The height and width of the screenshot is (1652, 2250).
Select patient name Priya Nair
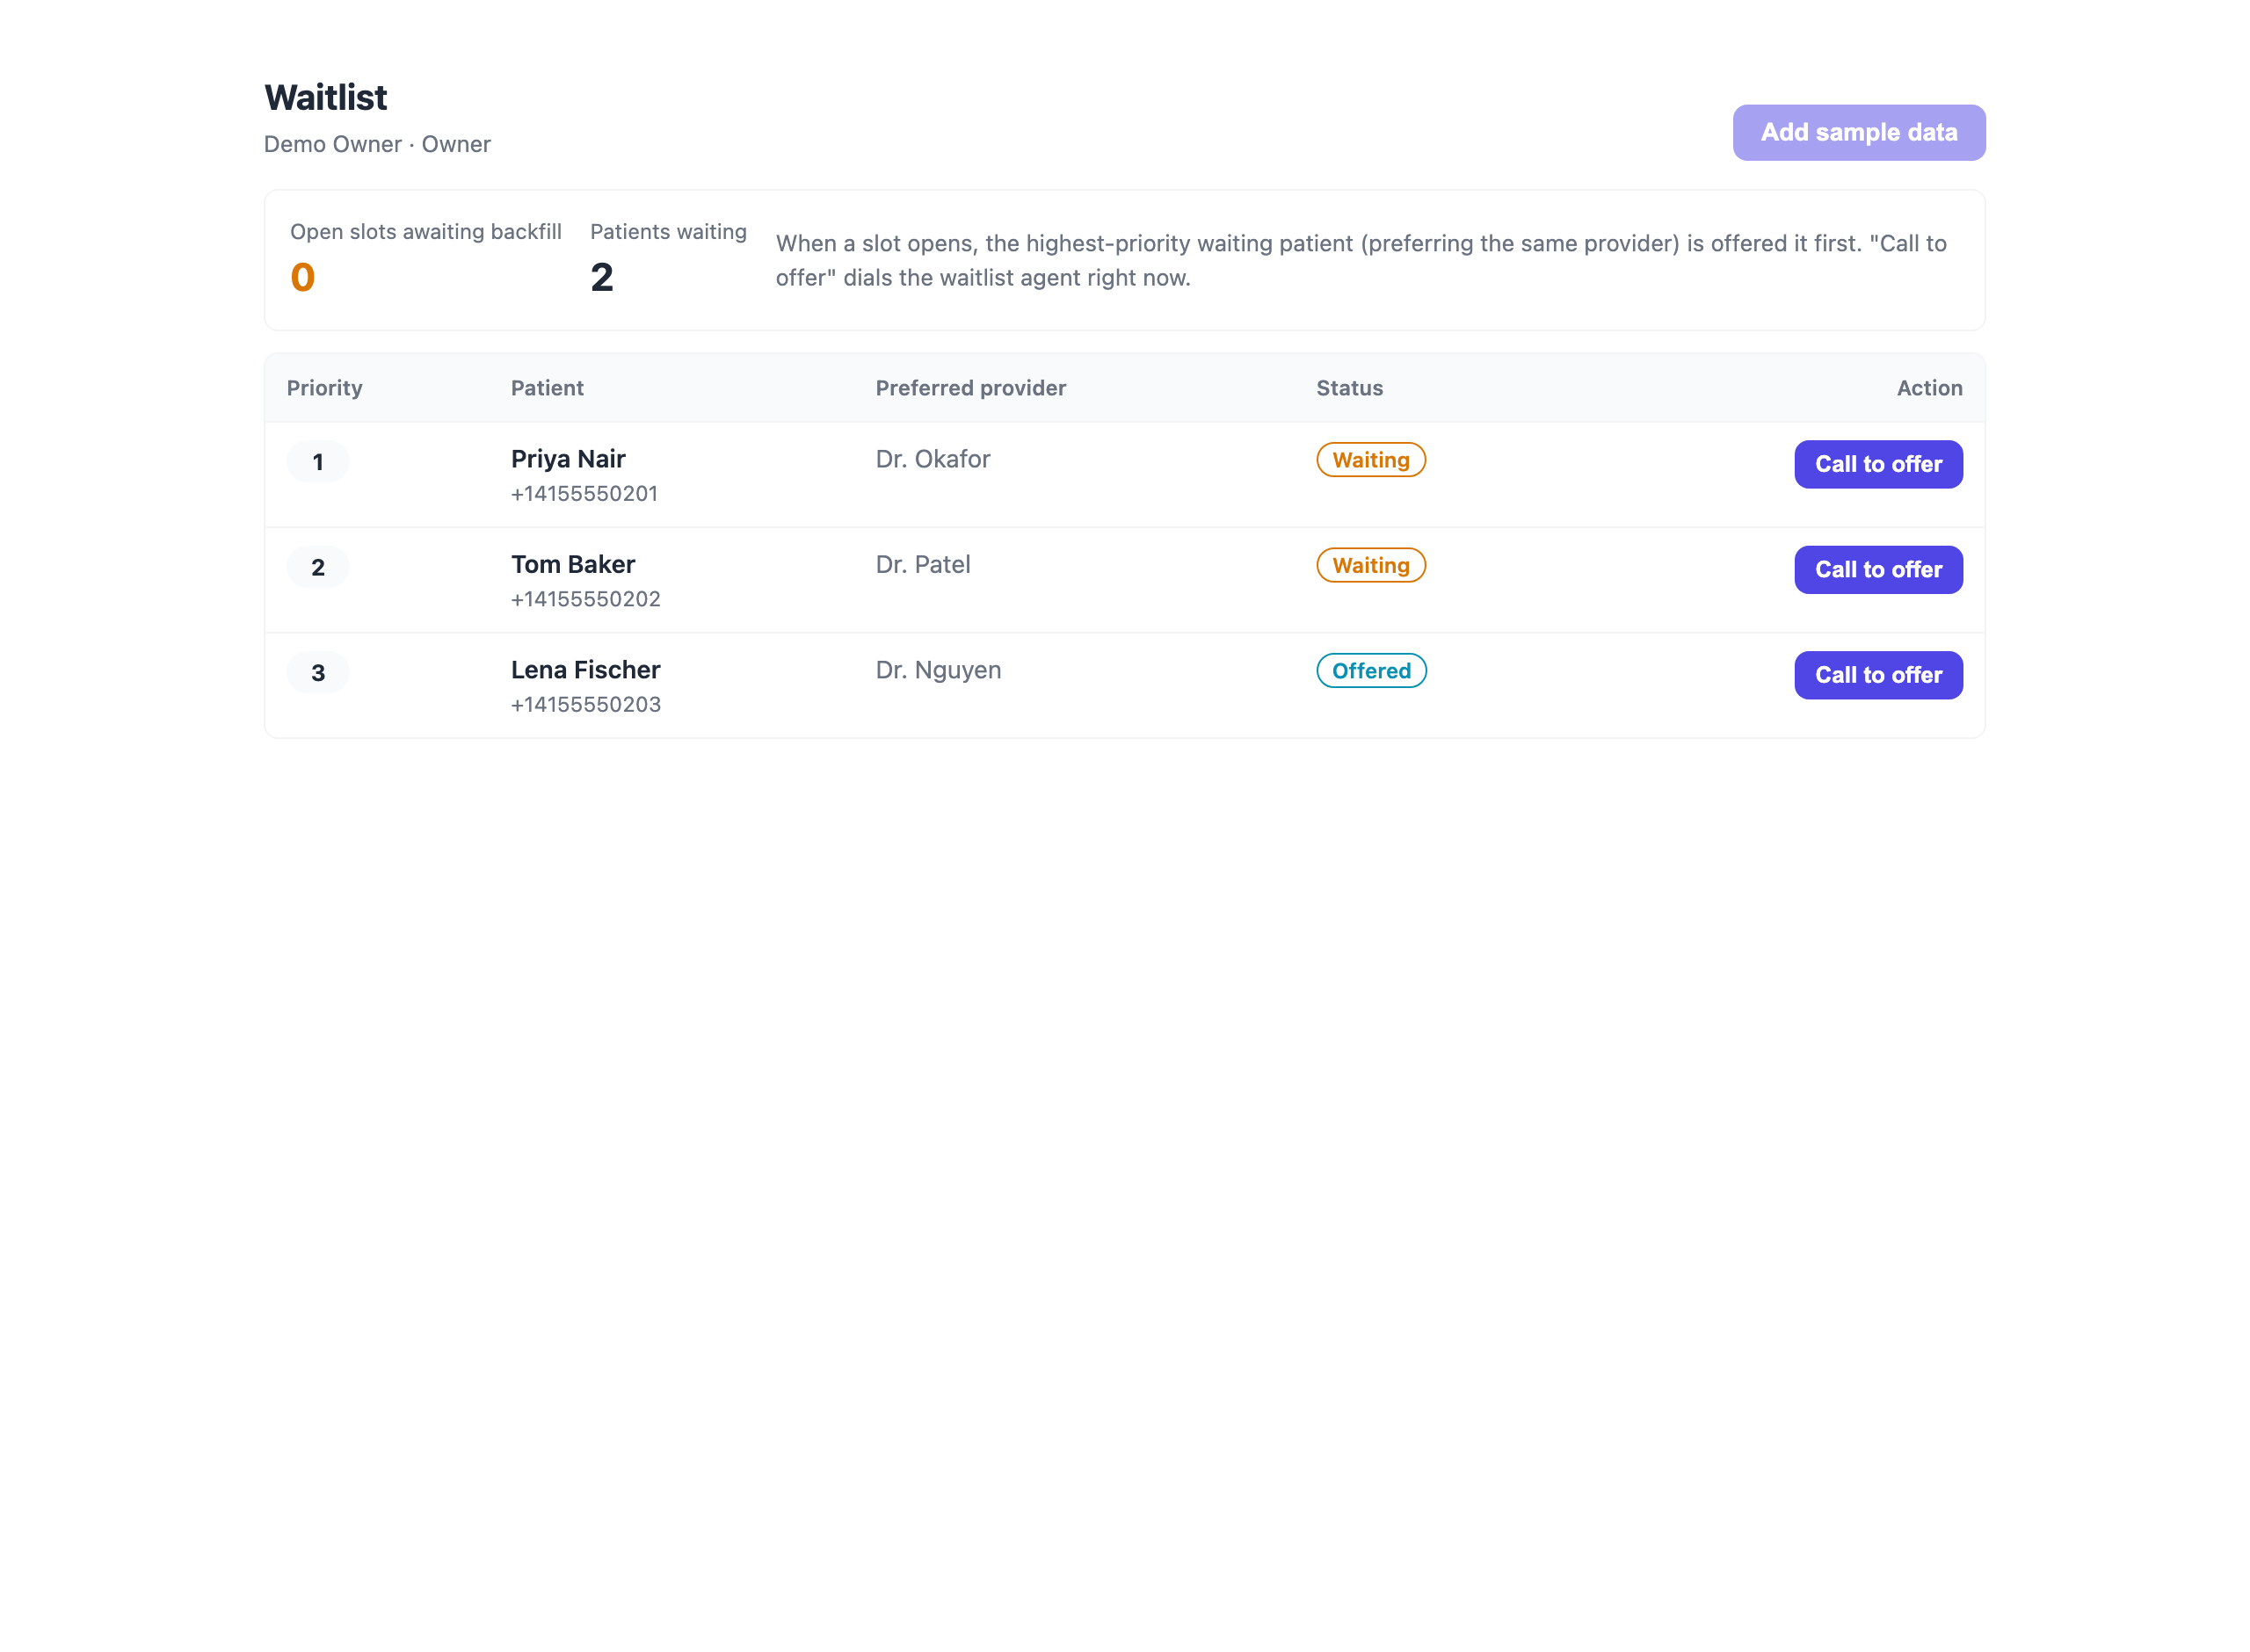tap(568, 459)
